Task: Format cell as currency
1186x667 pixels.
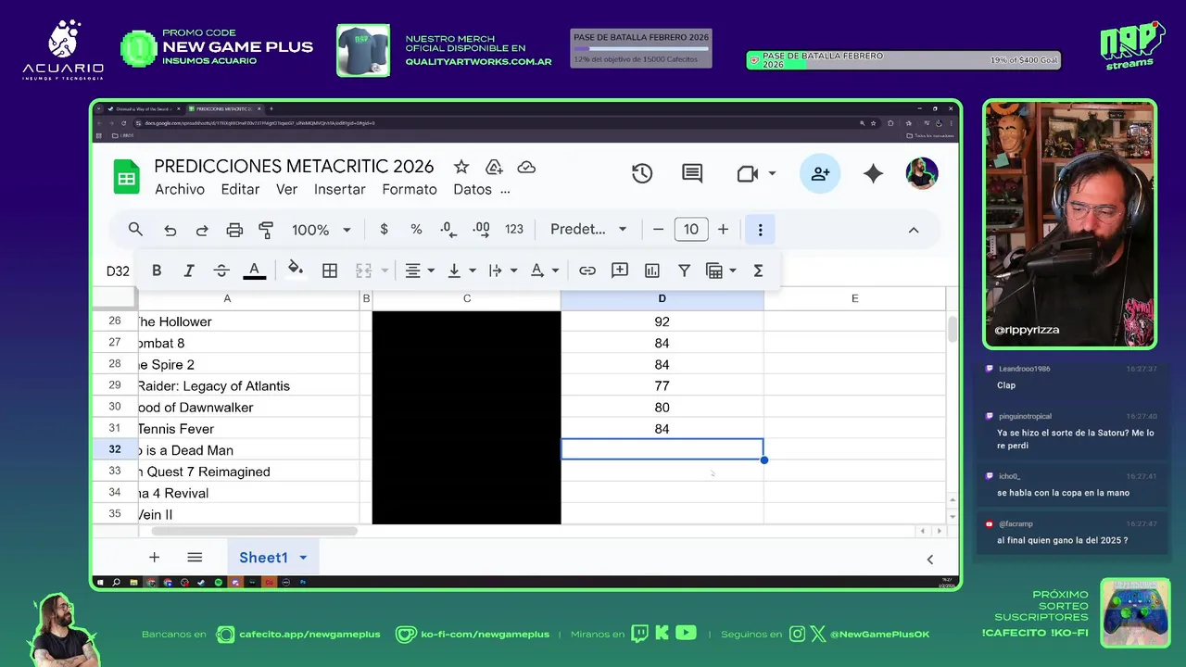Action: tap(384, 230)
